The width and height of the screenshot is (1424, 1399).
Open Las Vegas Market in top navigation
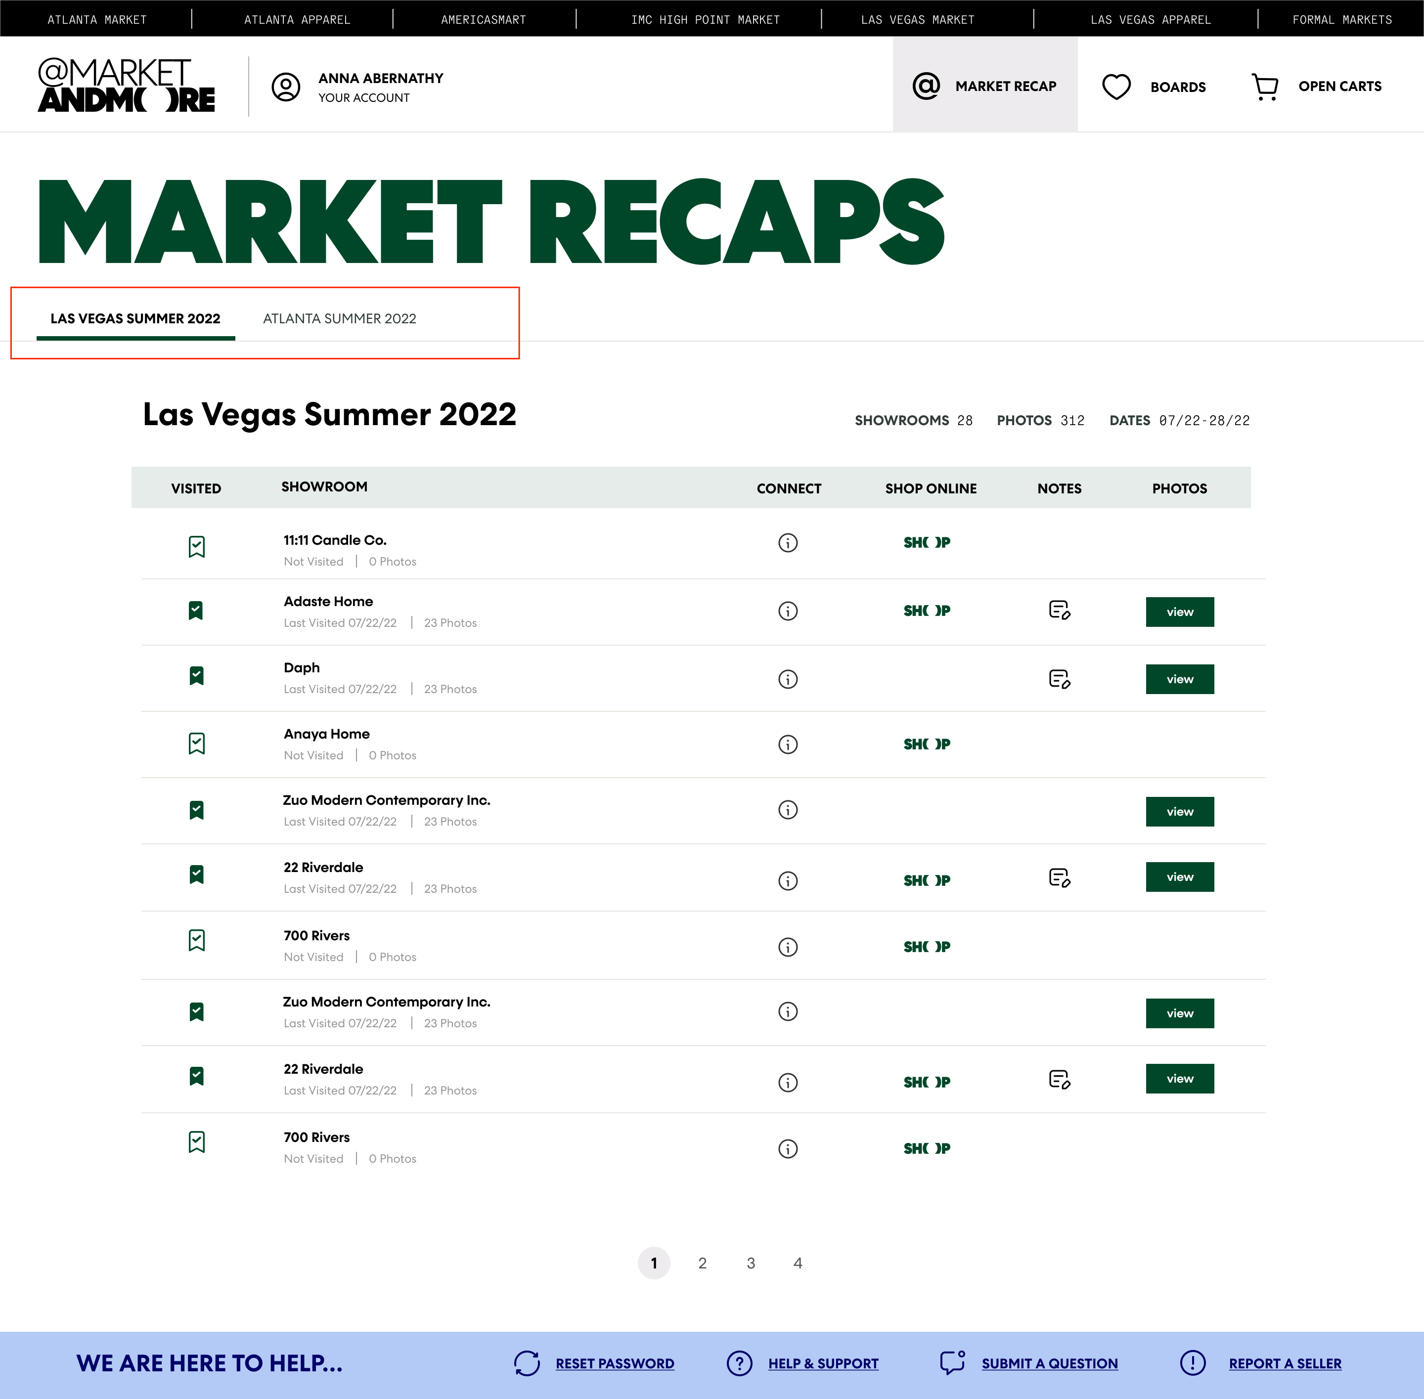pos(918,20)
